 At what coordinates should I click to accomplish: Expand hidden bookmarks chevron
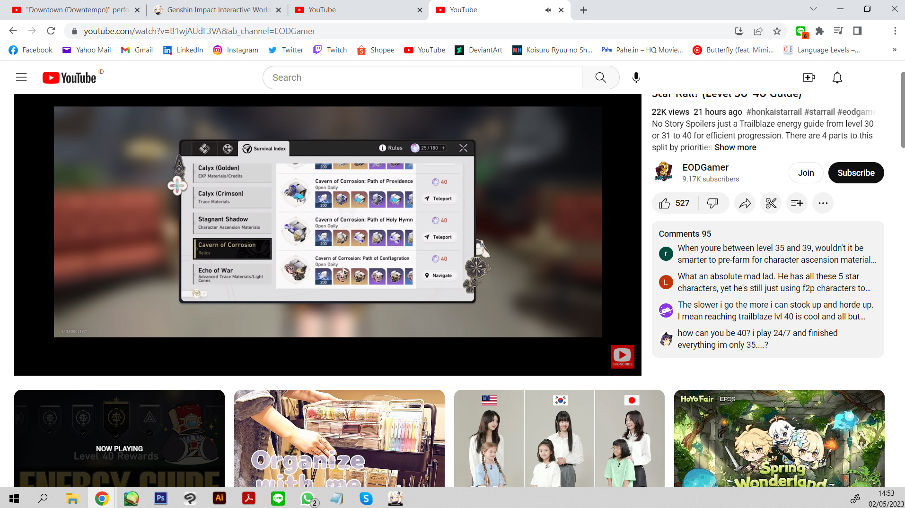point(895,50)
